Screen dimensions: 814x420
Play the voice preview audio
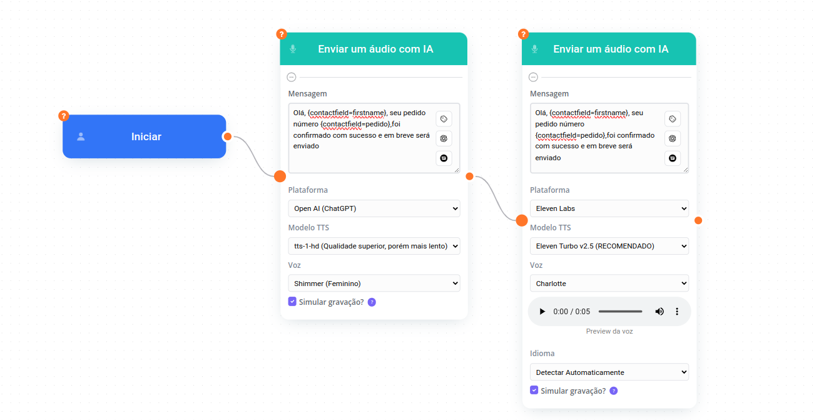pos(542,312)
